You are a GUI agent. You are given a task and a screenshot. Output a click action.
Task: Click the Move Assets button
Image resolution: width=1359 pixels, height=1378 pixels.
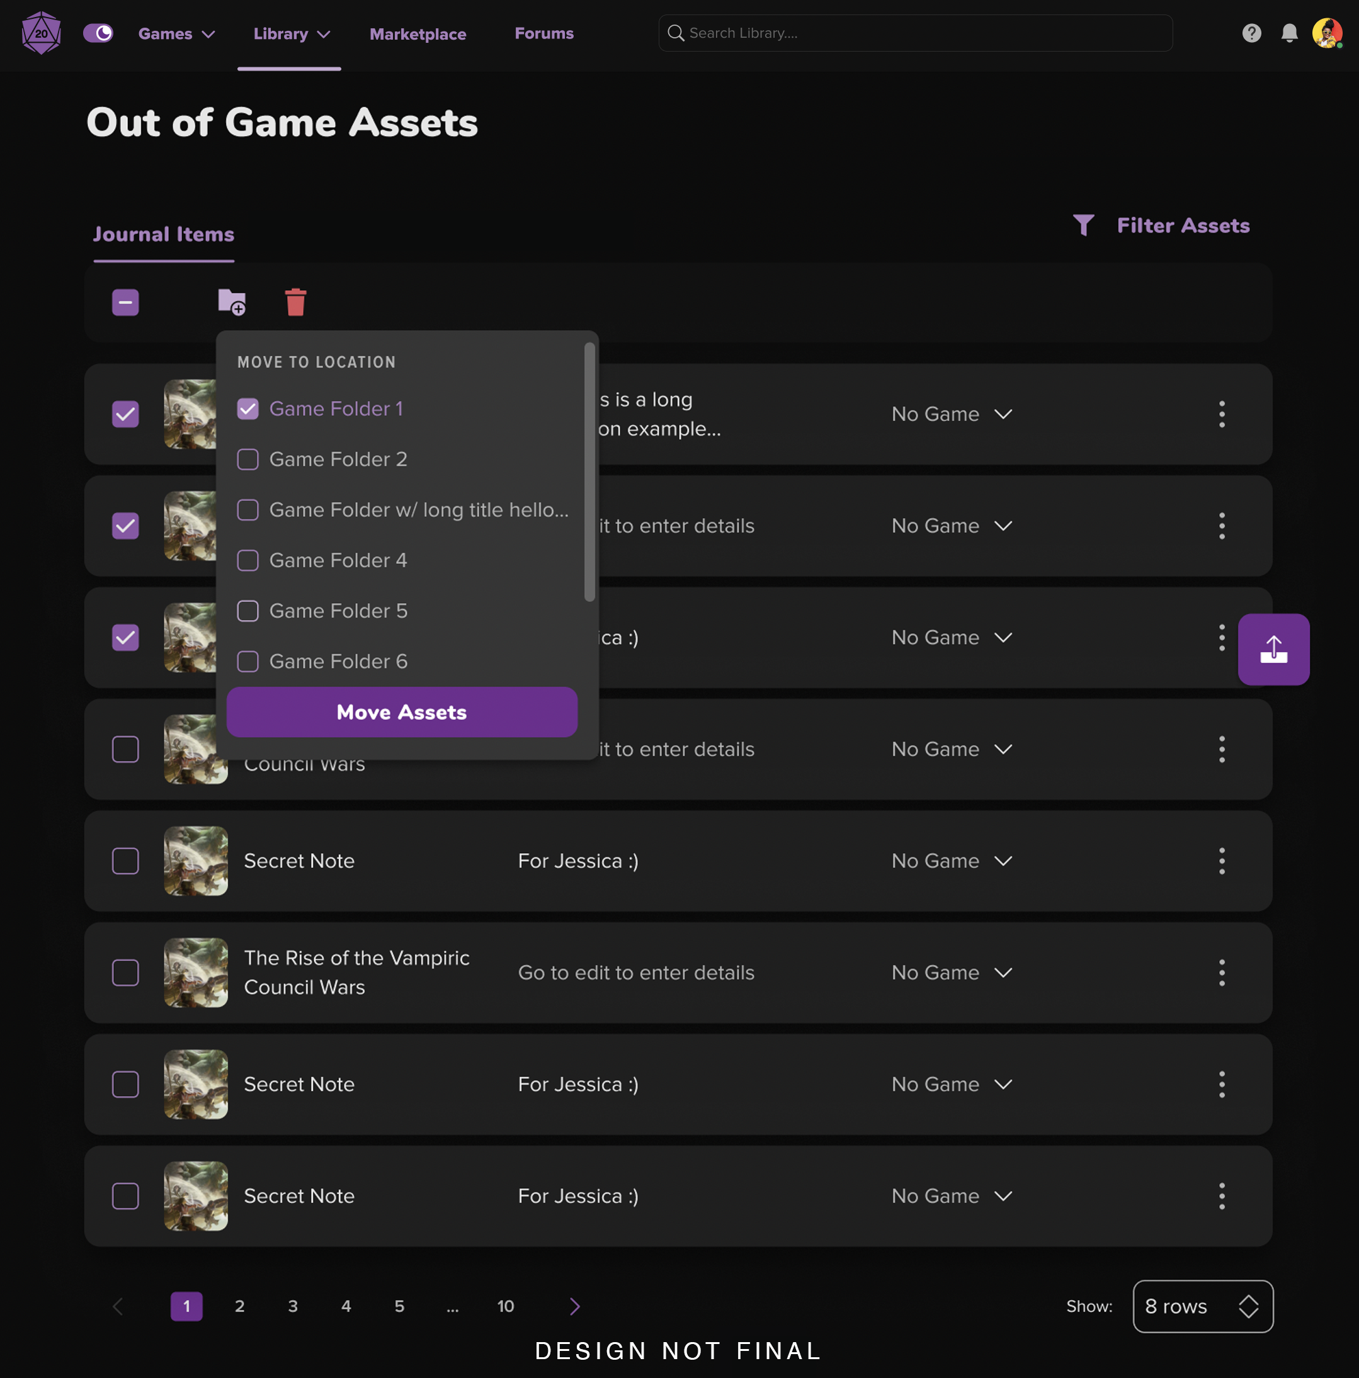coord(402,712)
